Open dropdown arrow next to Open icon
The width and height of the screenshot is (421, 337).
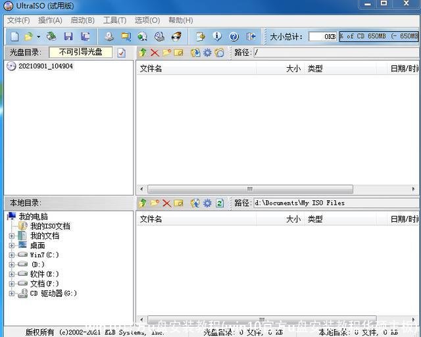pyautogui.click(x=39, y=37)
